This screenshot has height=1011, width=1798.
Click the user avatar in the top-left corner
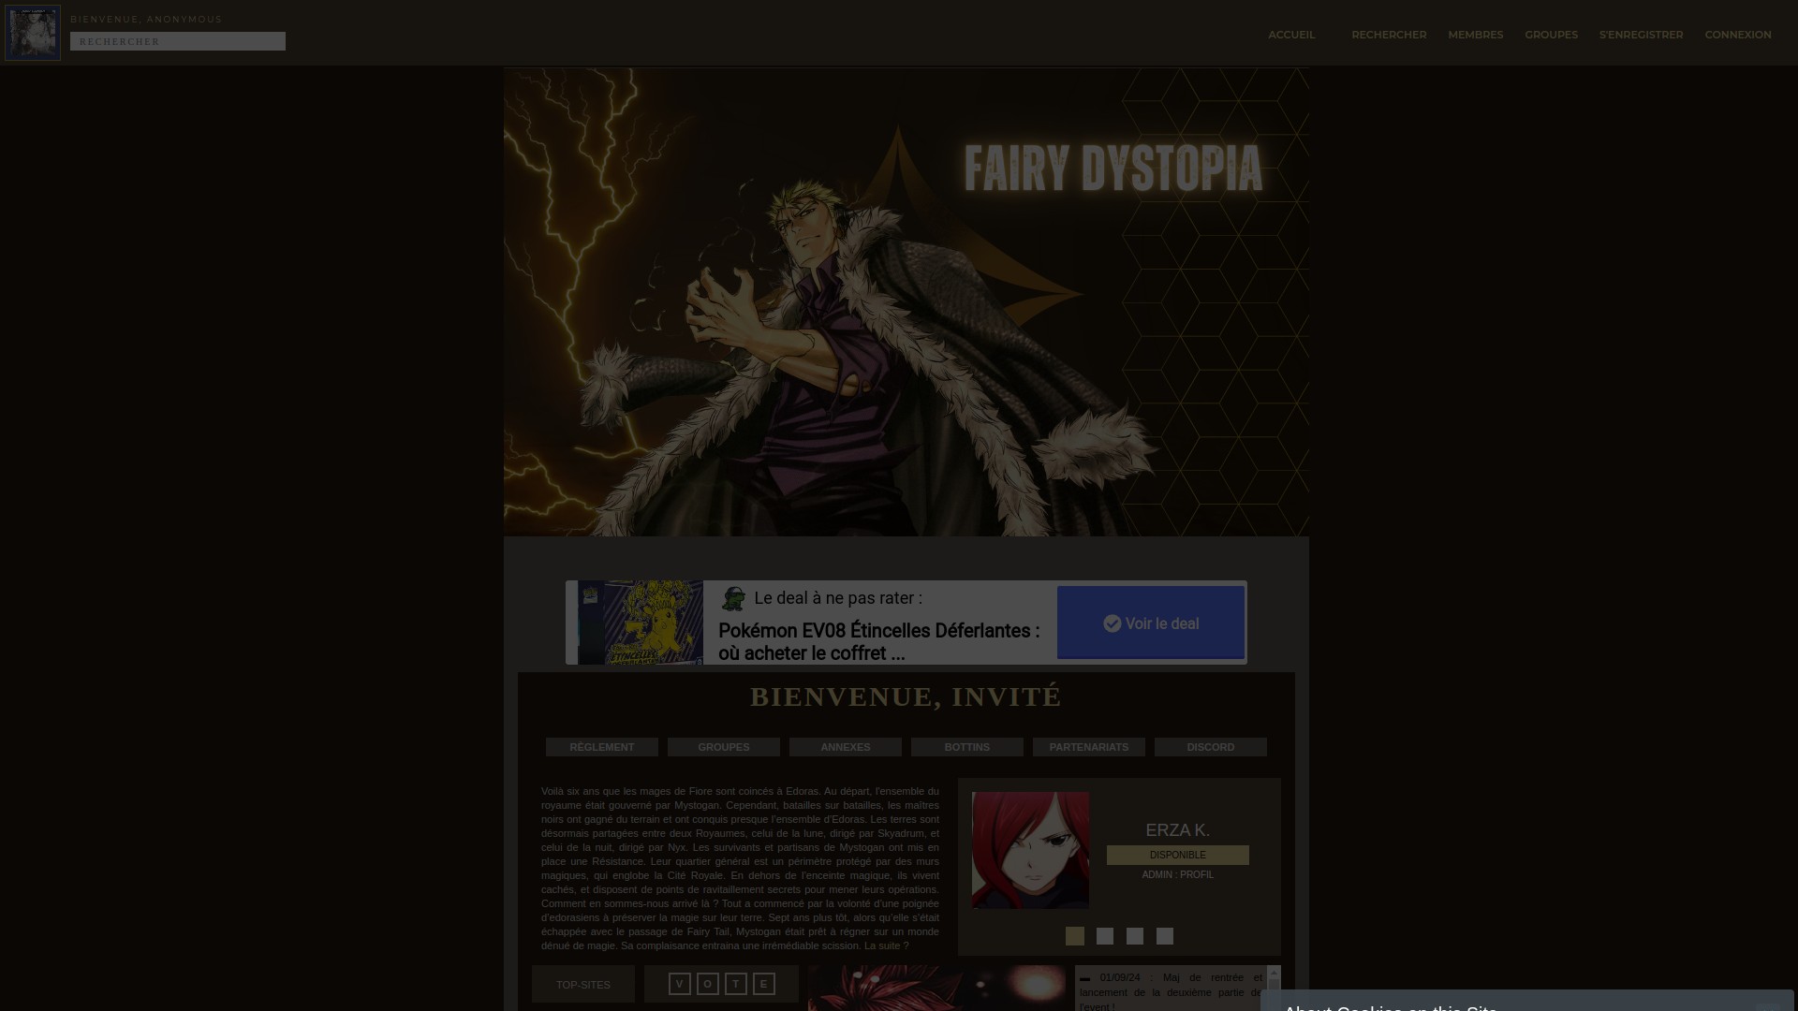[x=33, y=33]
